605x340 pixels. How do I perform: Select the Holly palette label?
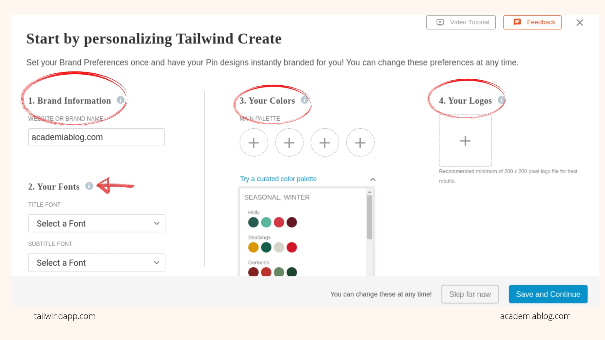[x=254, y=212]
